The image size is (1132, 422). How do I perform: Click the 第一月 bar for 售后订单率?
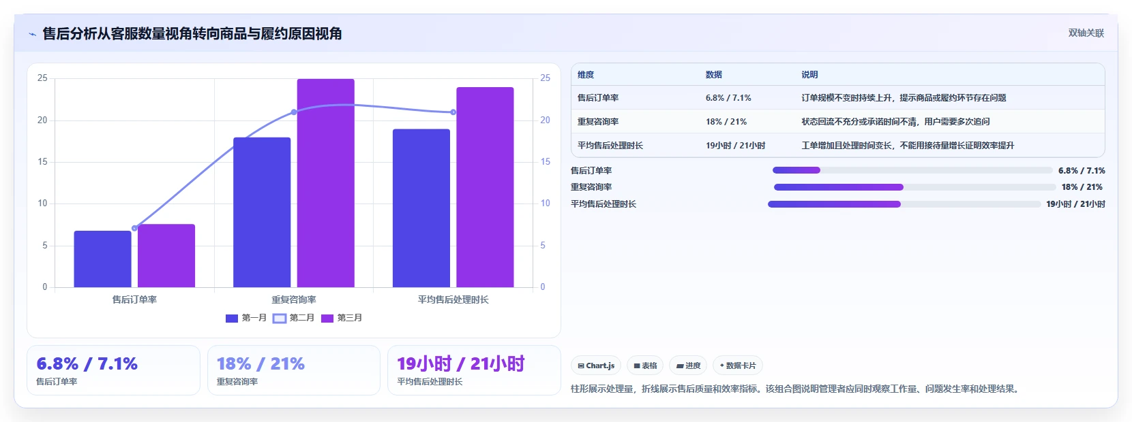(103, 259)
